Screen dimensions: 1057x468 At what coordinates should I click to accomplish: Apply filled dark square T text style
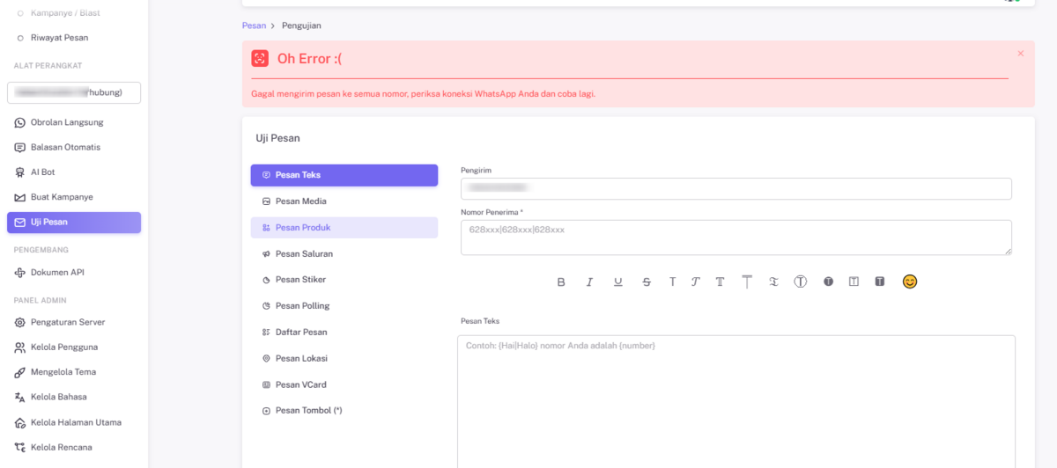click(x=879, y=282)
